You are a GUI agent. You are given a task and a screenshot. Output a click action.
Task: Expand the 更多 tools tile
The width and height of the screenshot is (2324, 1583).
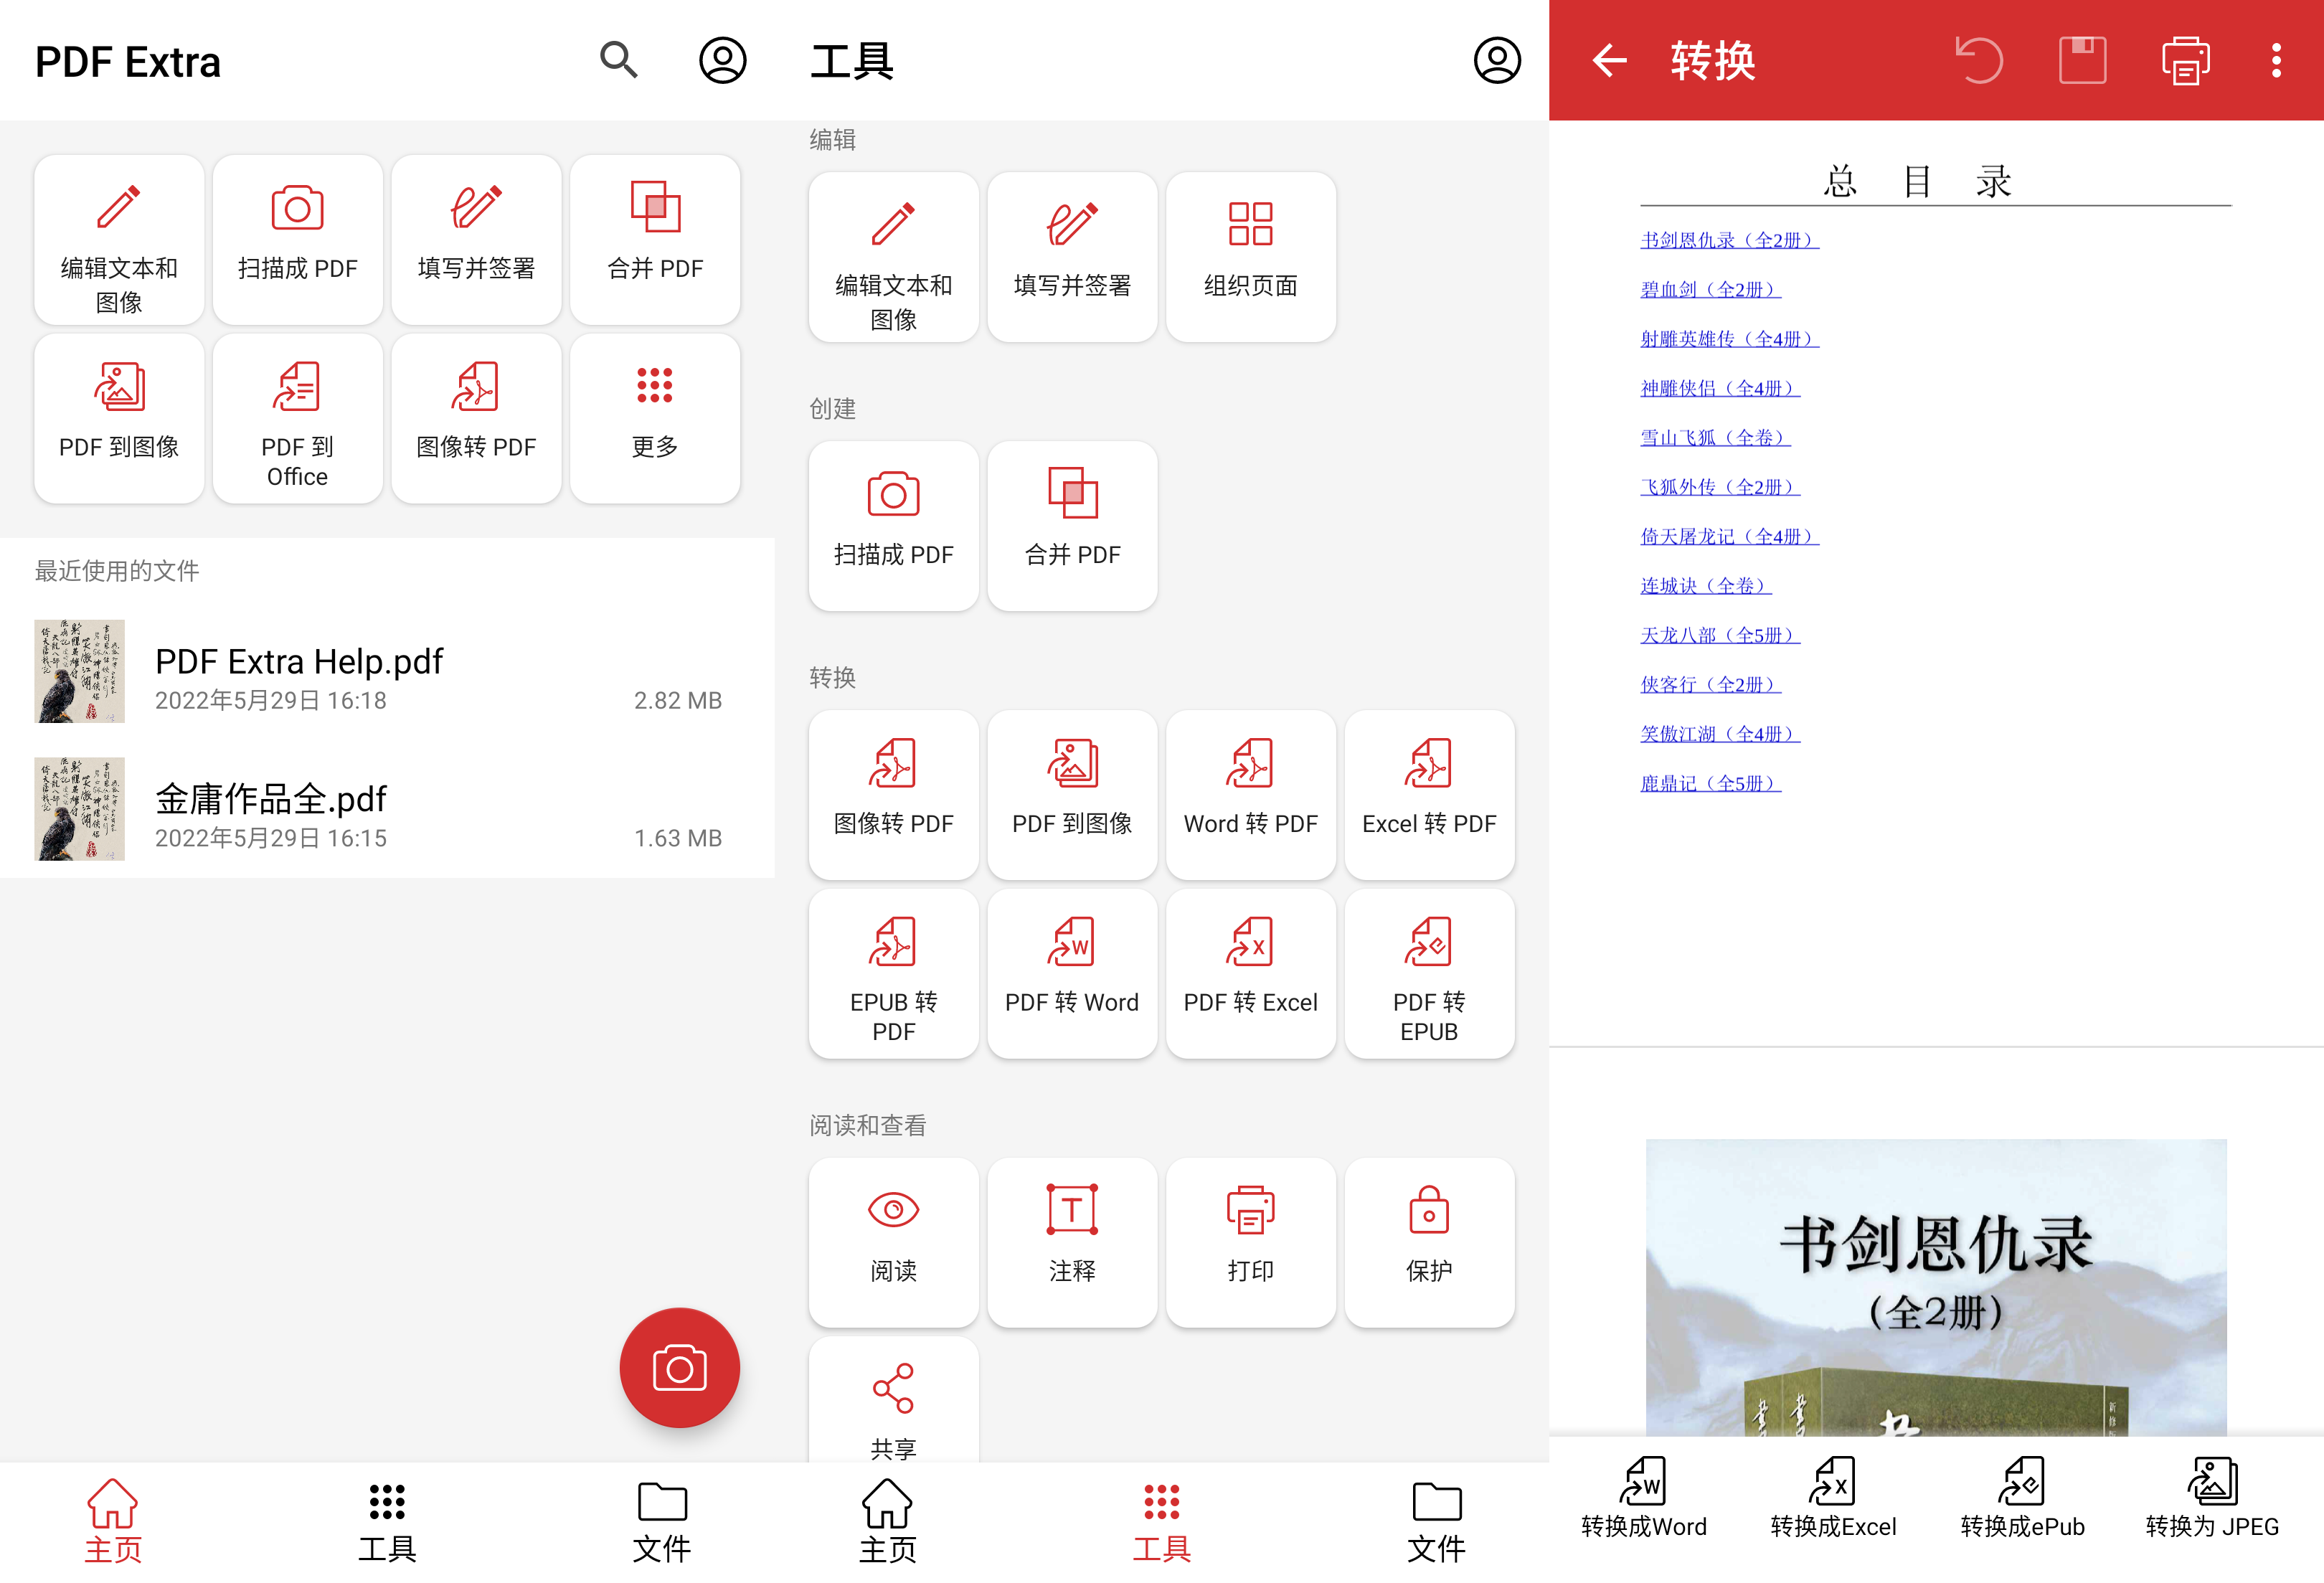coord(655,418)
